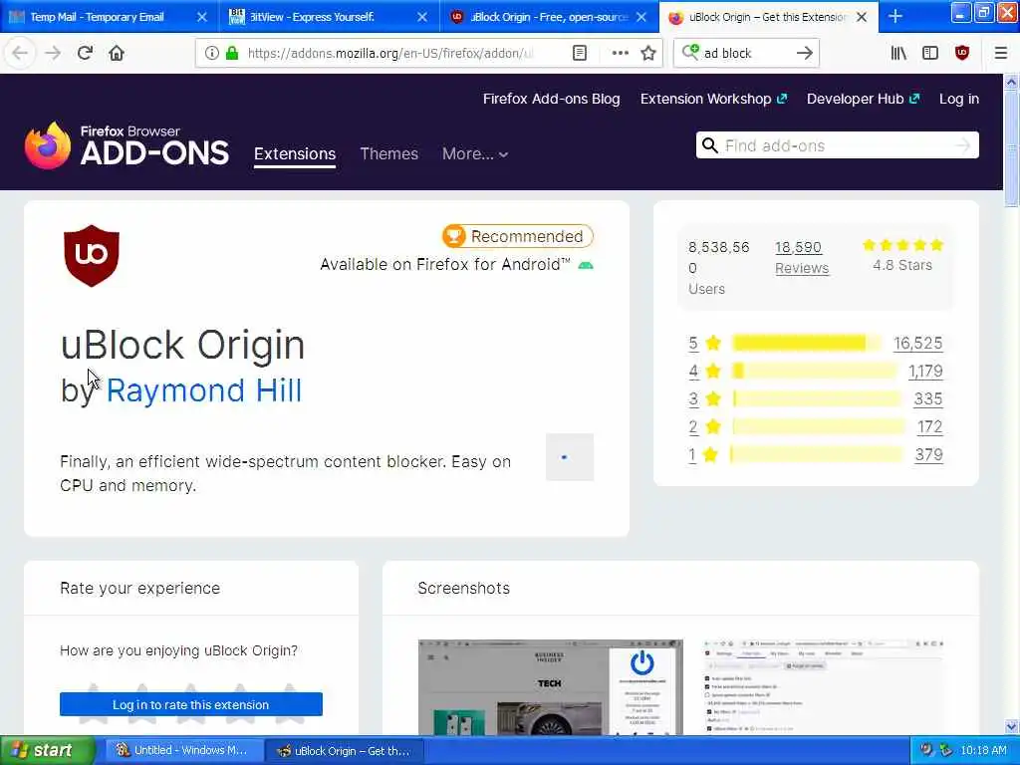Bookmark this page with the star icon
The height and width of the screenshot is (765, 1020).
pos(647,53)
